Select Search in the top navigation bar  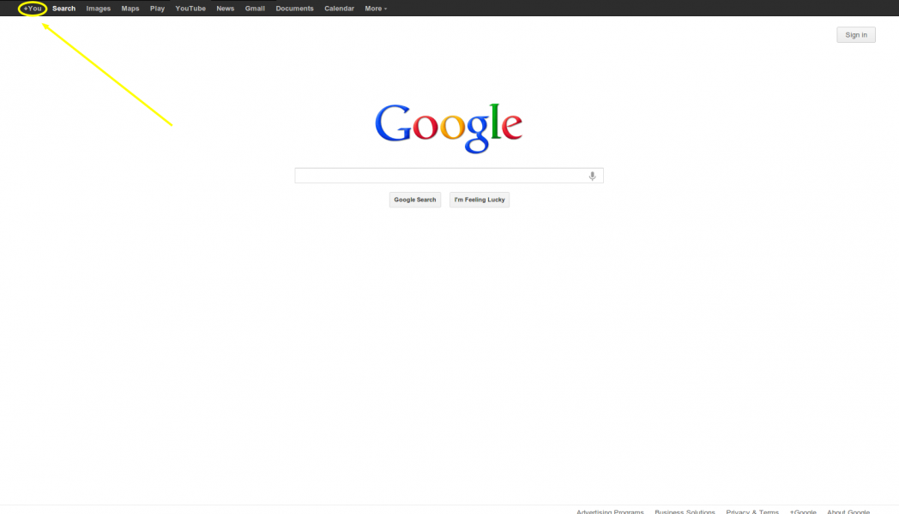63,9
